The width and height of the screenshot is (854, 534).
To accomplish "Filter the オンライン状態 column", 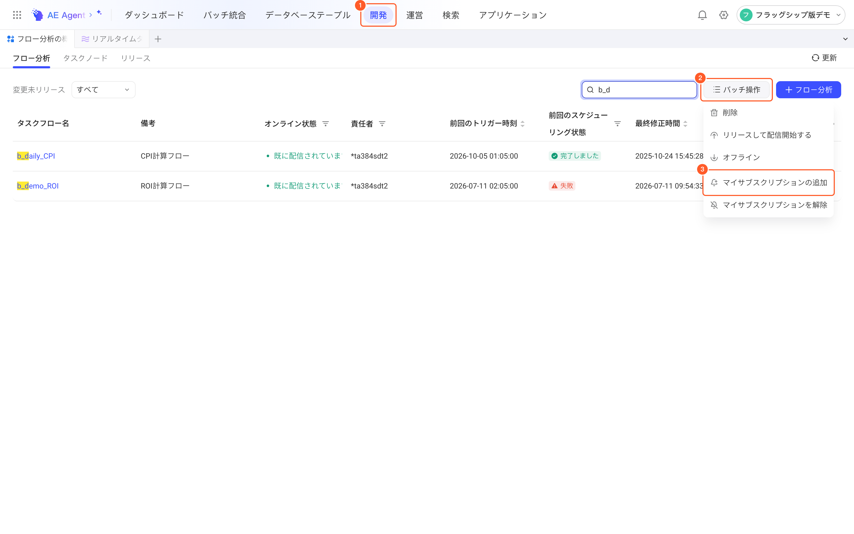I will click(325, 124).
